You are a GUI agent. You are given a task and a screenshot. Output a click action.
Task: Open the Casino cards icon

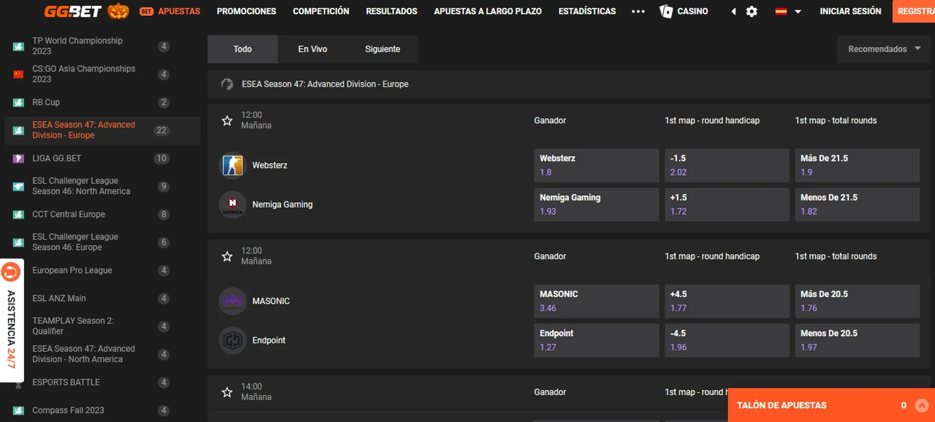(666, 11)
